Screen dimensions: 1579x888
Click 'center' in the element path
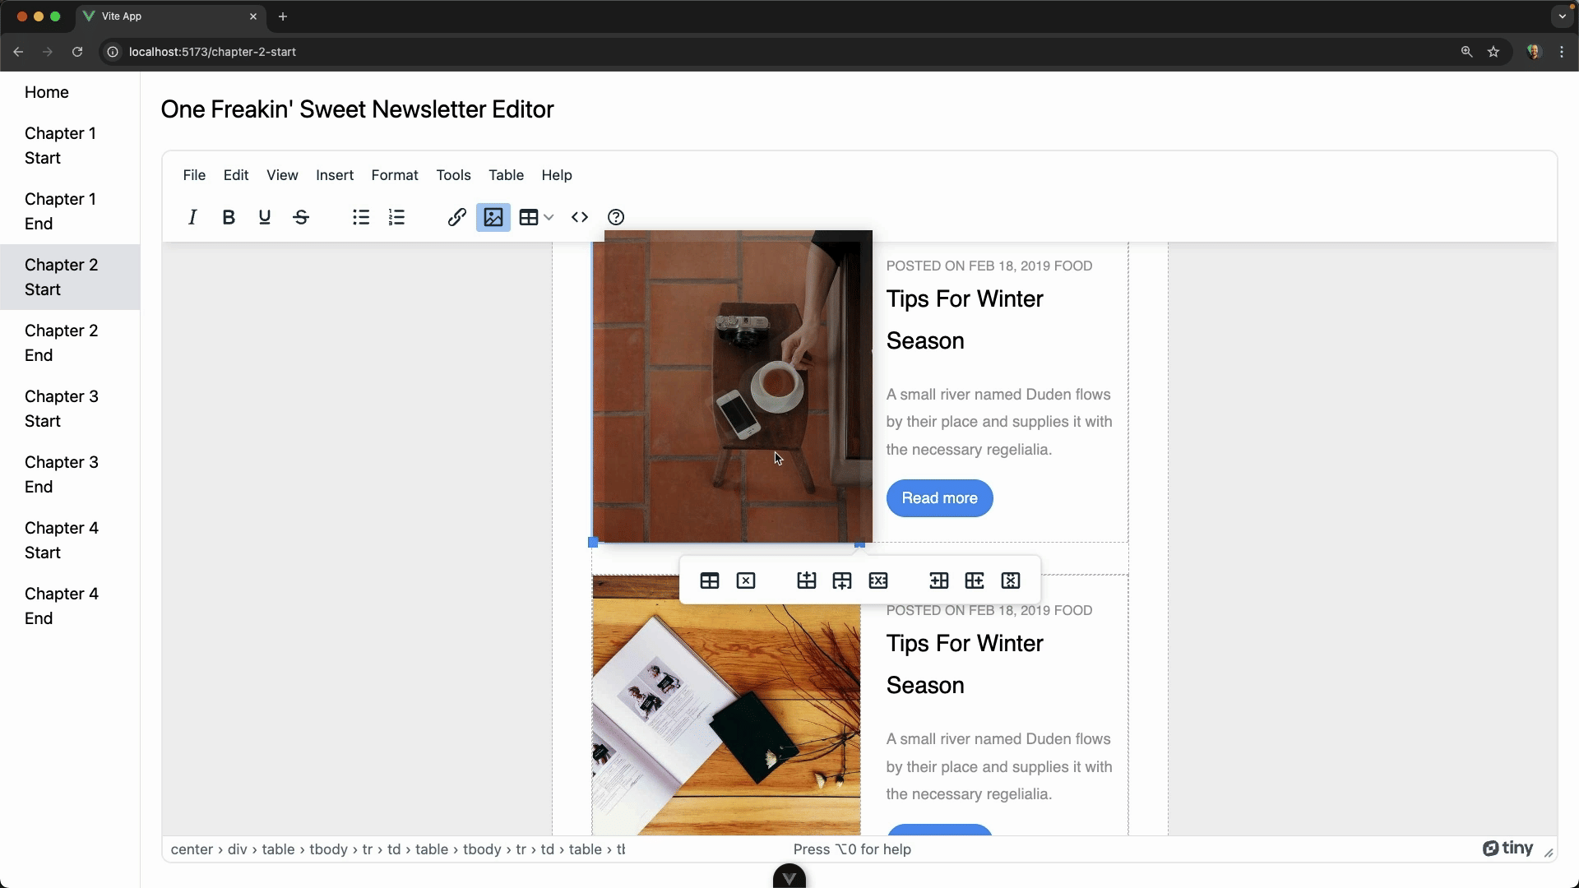(192, 849)
